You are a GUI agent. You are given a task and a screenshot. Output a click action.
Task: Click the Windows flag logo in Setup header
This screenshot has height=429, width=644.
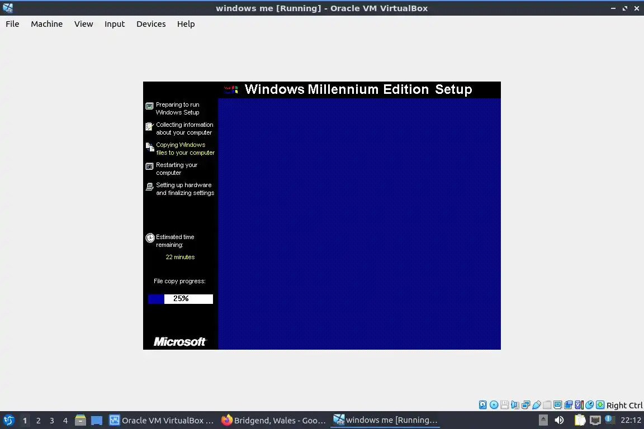coord(231,89)
